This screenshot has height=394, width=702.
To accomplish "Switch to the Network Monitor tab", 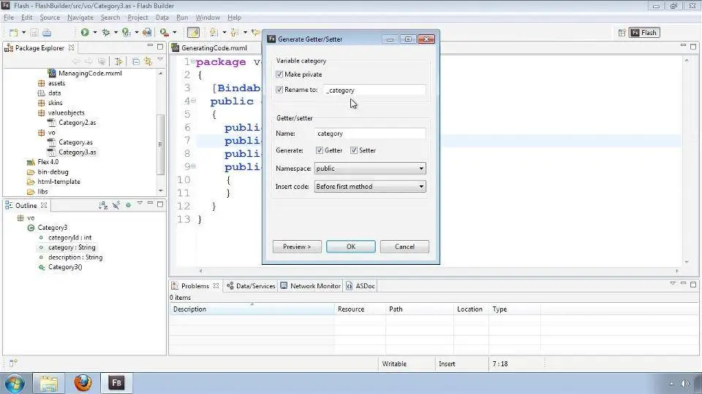I will (x=310, y=286).
